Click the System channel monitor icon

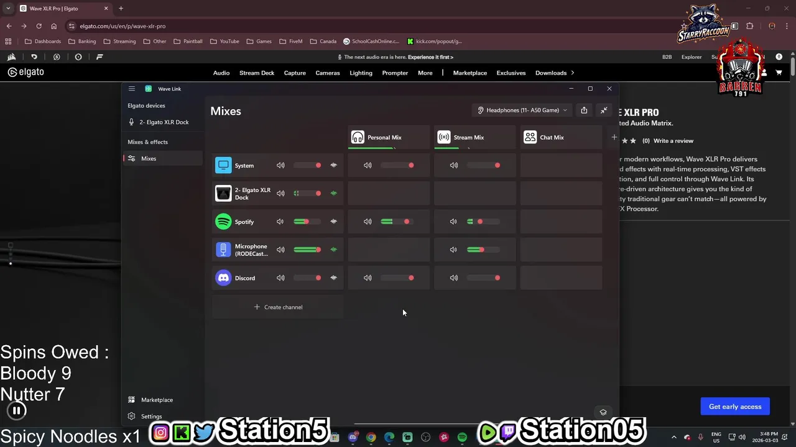223,165
